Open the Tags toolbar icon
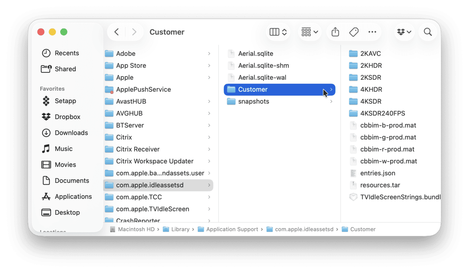469x273 pixels. pyautogui.click(x=354, y=32)
